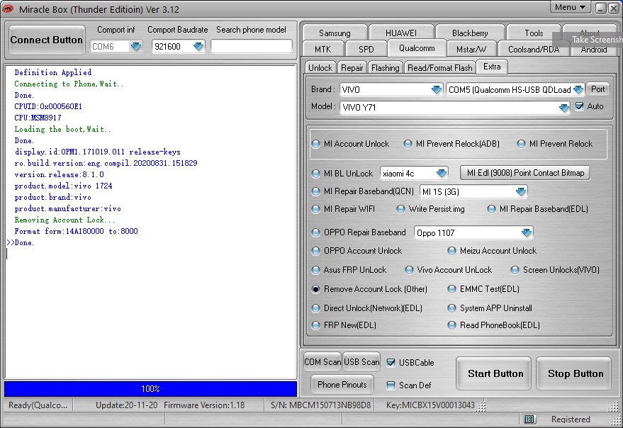623x428 pixels.
Task: Click the status bar list icon beside Registered
Action: click(x=529, y=419)
